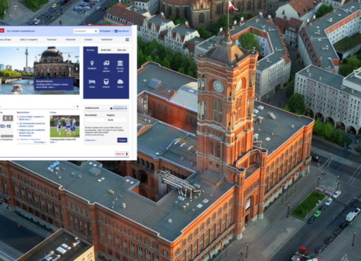Click the header link left of language selector
The height and width of the screenshot is (261, 361).
tap(105, 31)
